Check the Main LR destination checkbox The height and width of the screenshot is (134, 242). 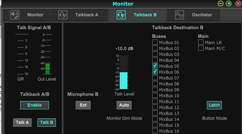click(x=201, y=42)
